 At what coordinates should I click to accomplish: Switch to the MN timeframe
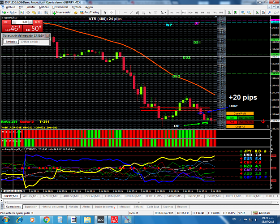221,13
